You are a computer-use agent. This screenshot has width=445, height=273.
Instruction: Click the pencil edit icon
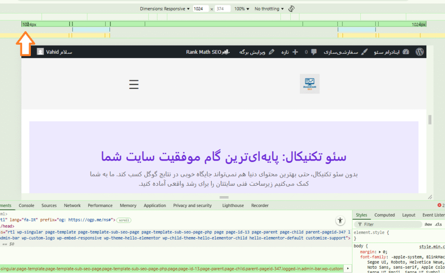pyautogui.click(x=272, y=52)
